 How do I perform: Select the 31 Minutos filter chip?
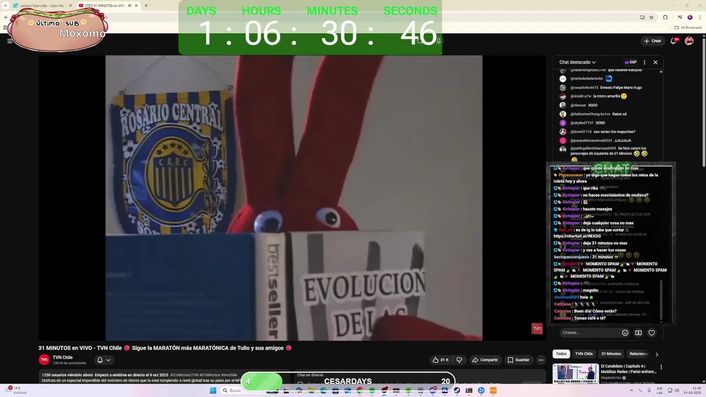tap(611, 354)
